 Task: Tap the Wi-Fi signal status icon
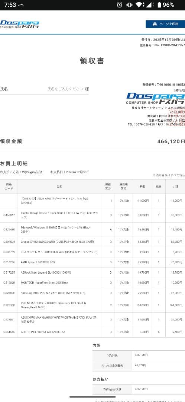click(140, 5)
